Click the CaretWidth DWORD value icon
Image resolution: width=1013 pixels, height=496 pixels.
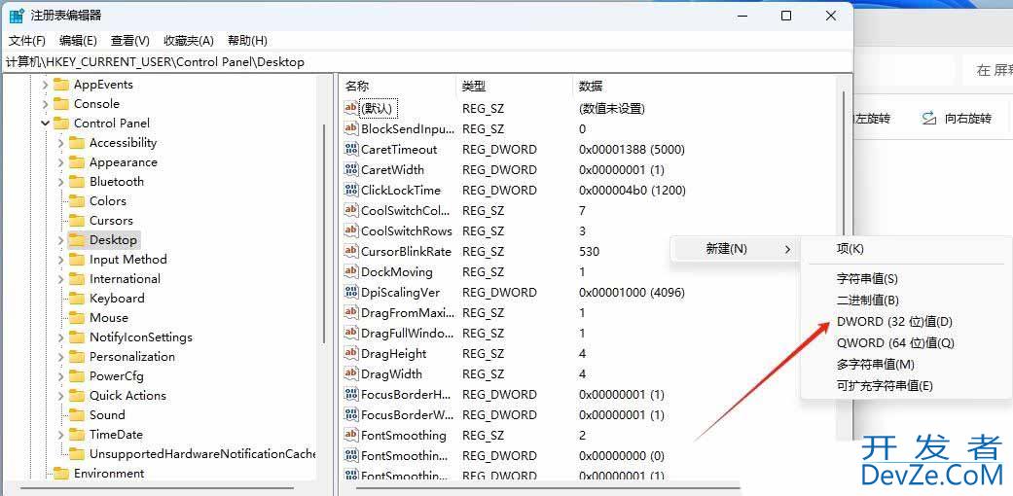350,169
